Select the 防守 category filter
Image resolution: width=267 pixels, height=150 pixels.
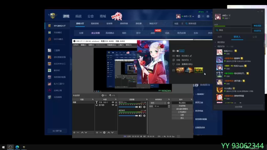coord(139,33)
